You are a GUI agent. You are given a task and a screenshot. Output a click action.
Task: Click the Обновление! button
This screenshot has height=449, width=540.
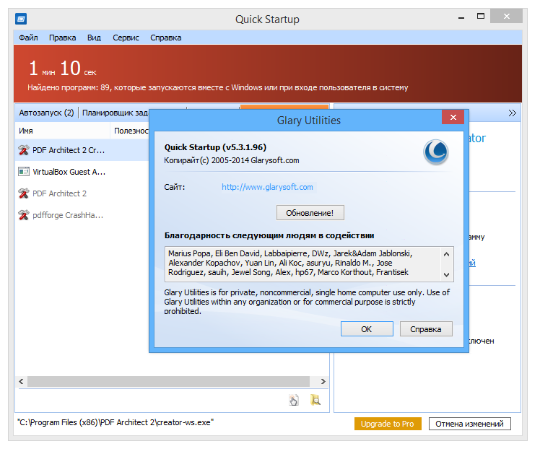point(310,213)
